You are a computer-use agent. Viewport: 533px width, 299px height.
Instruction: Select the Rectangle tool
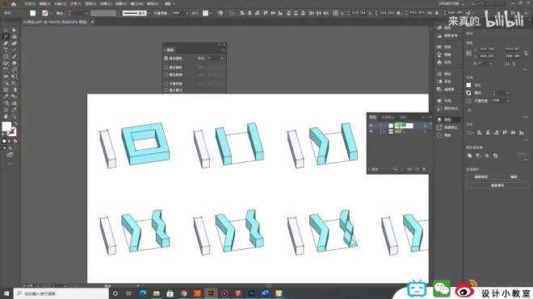click(x=6, y=56)
